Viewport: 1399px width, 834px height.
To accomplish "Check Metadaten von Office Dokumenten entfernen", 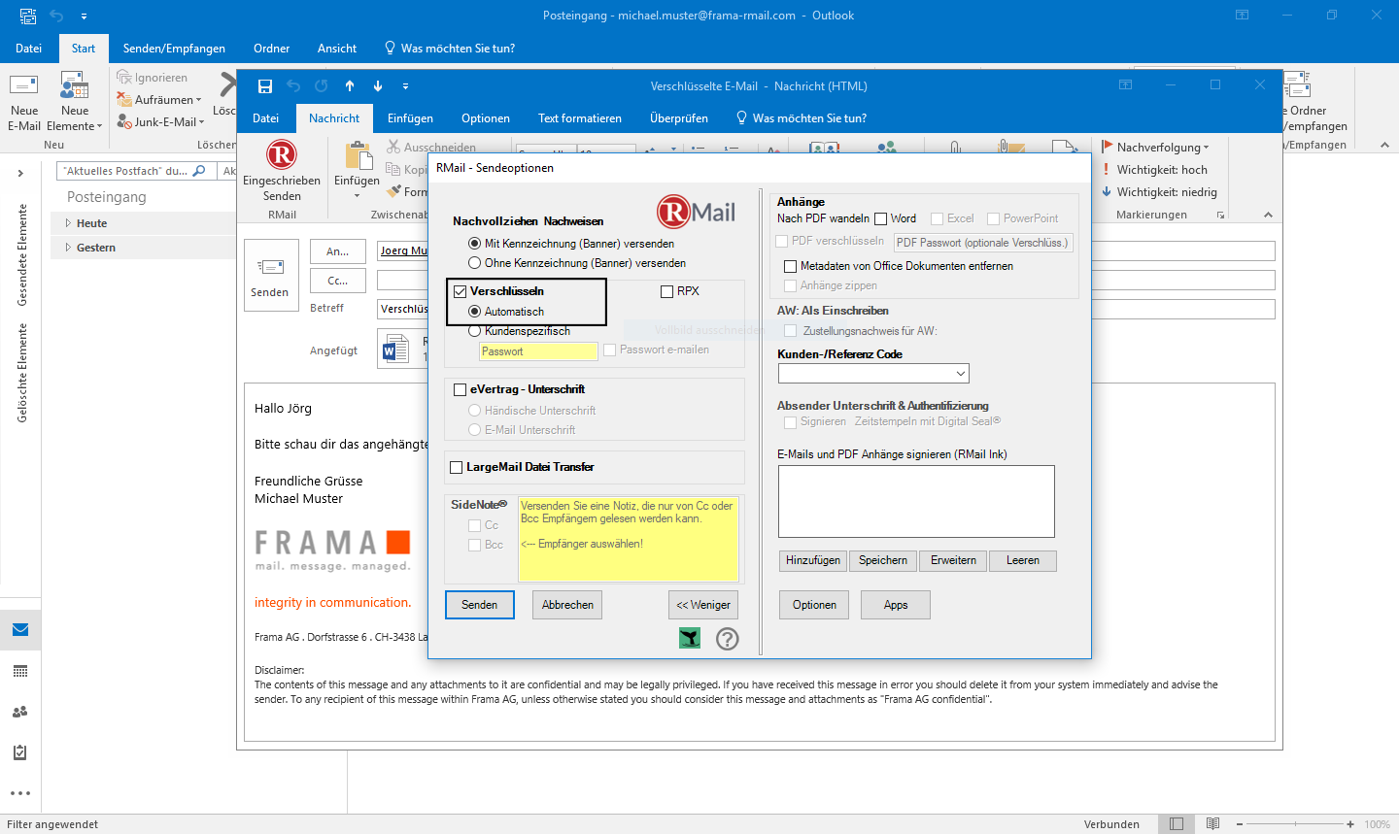I will [x=790, y=266].
